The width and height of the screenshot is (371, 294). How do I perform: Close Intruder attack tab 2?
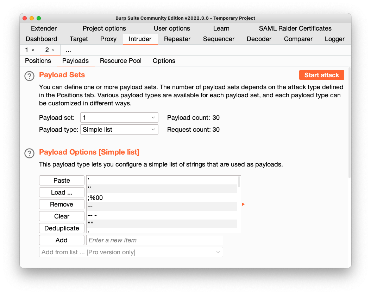(x=53, y=50)
